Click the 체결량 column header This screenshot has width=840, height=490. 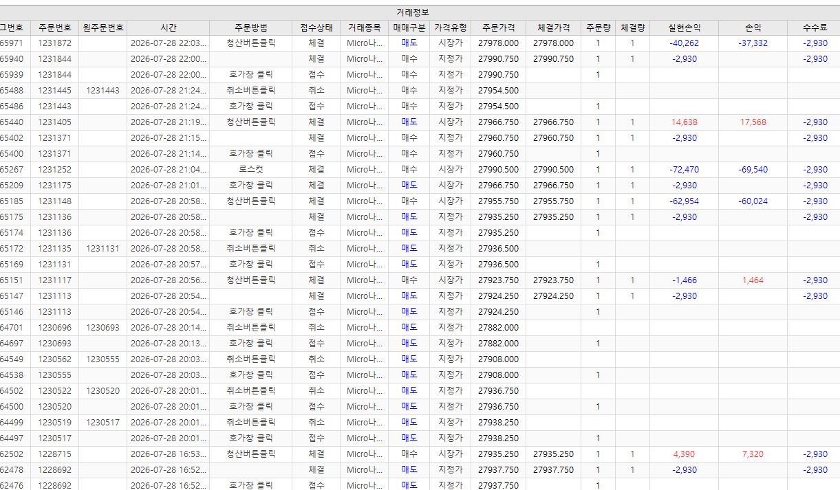click(x=632, y=27)
